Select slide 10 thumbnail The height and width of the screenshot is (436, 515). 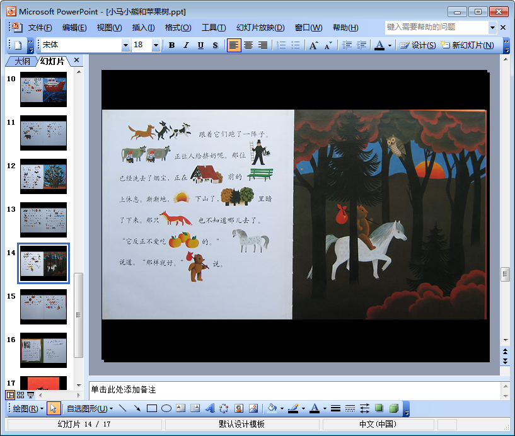point(43,89)
